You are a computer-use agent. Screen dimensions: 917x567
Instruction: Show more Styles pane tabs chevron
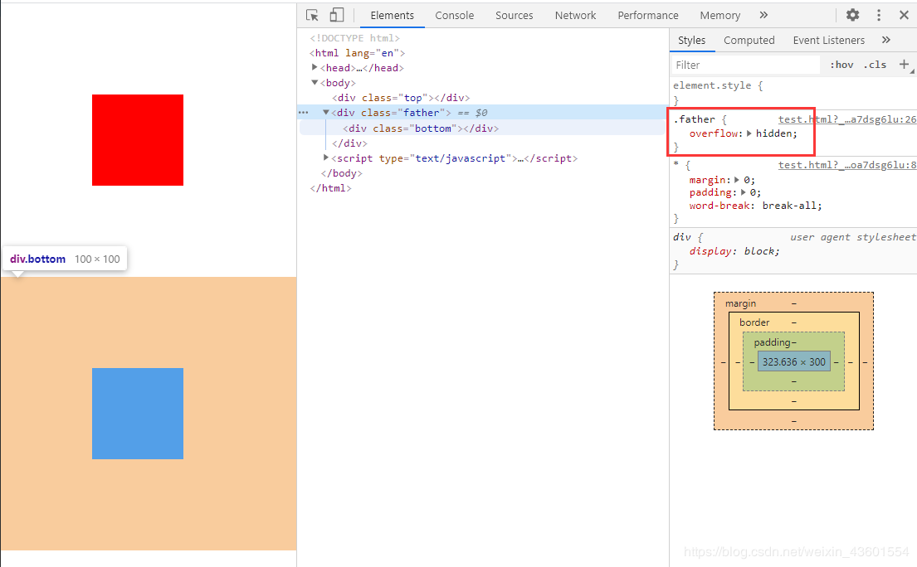point(886,40)
